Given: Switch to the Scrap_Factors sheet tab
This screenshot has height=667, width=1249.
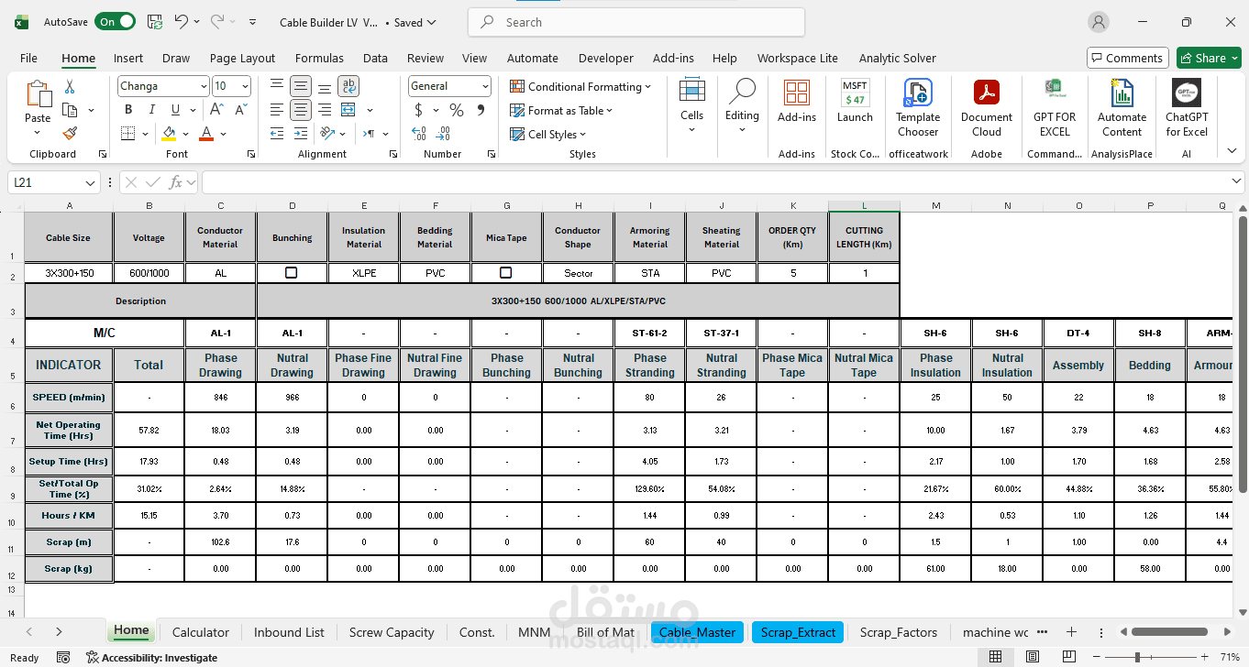Looking at the screenshot, I should (x=899, y=632).
